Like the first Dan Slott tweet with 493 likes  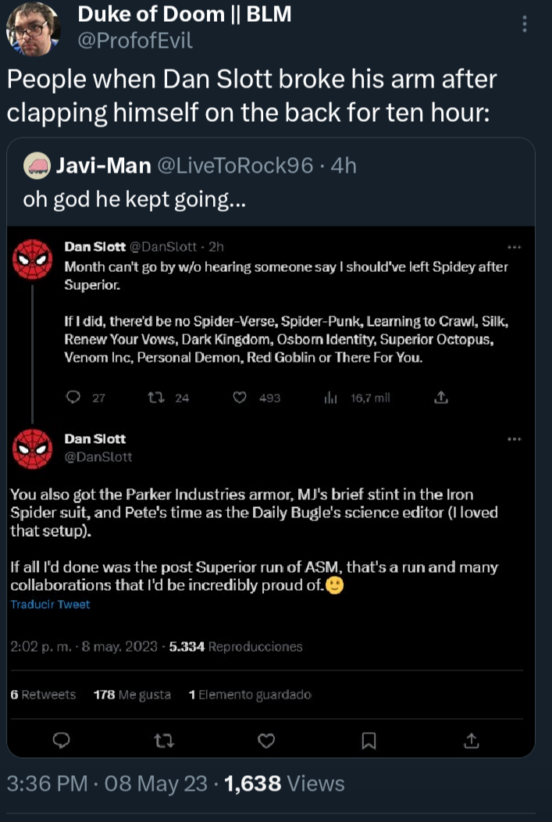click(x=240, y=398)
